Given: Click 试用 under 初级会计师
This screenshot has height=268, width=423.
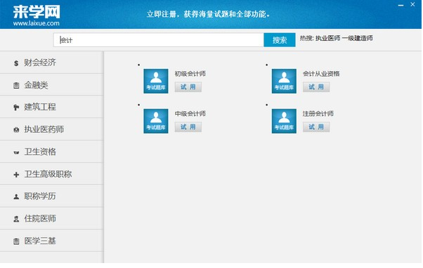Looking at the screenshot, I should click(x=188, y=87).
